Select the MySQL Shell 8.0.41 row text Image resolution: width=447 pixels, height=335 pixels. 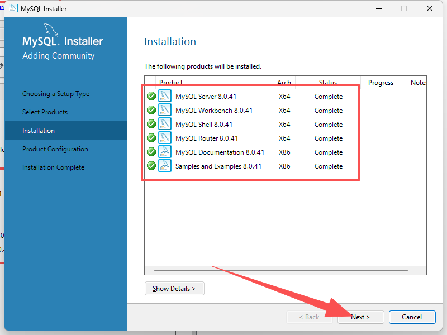[x=204, y=124]
